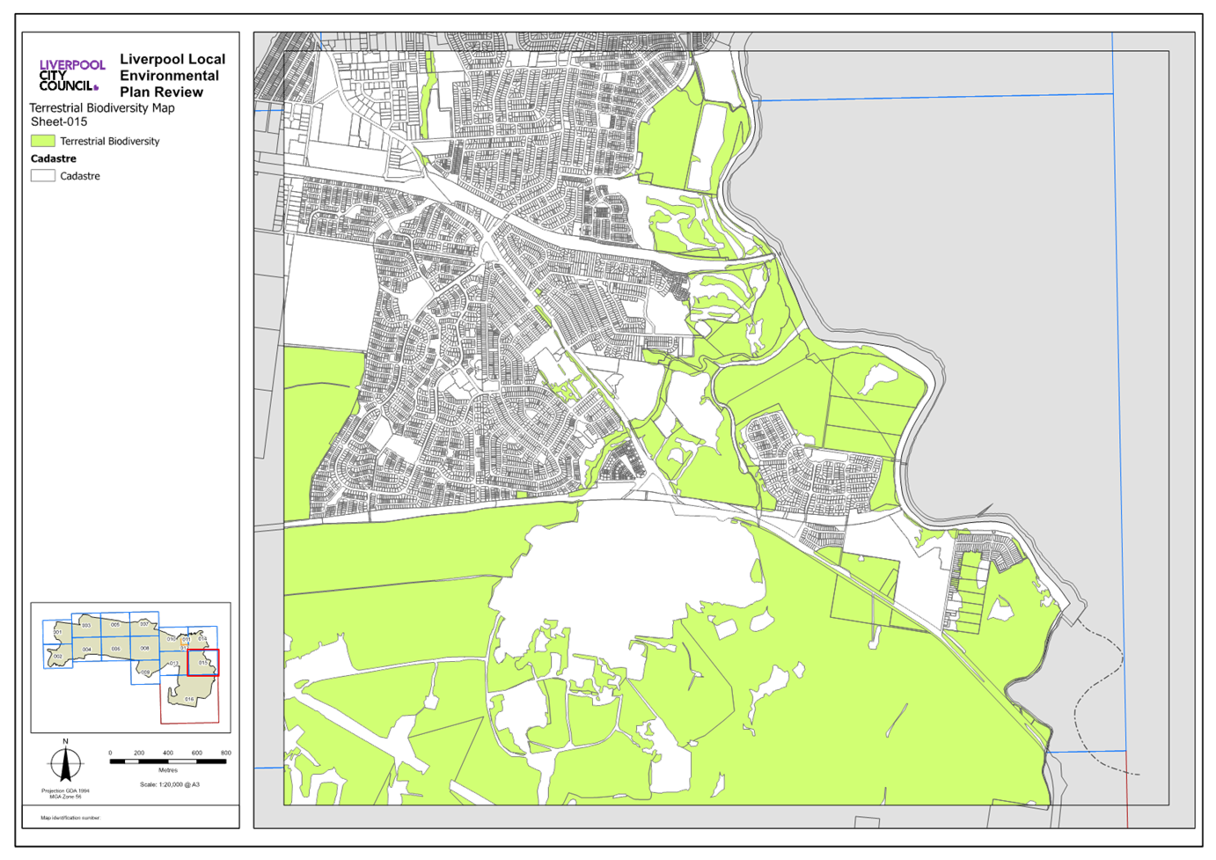
Task: Click the 'Metres' scale bar unit label
Action: [168, 770]
